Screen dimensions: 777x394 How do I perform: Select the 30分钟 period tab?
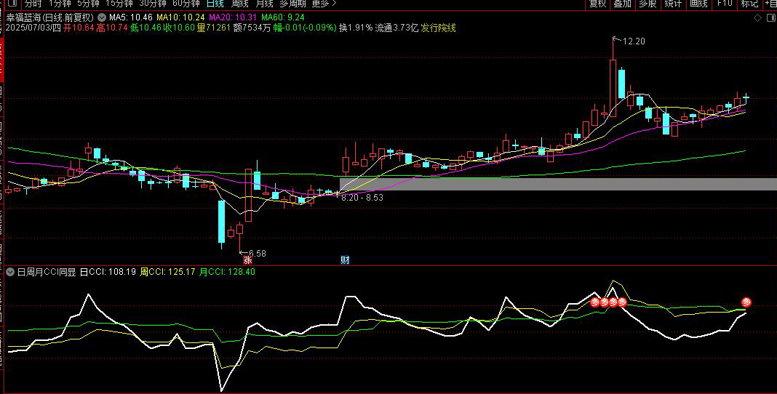click(x=153, y=4)
